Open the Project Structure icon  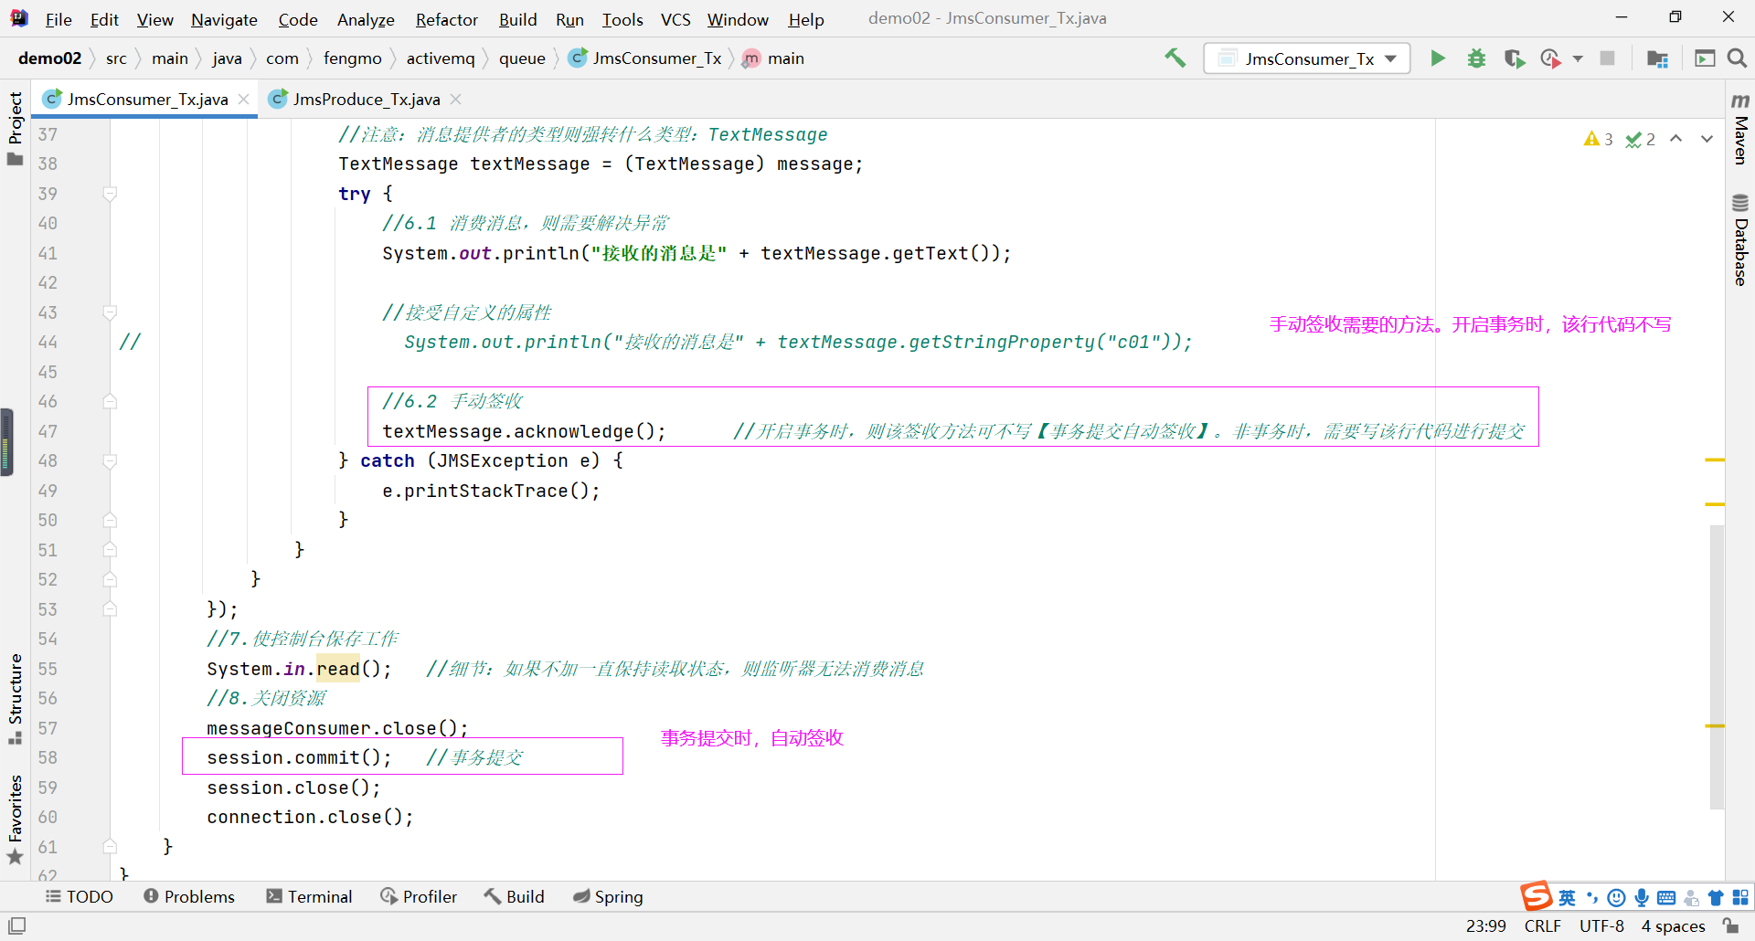[1657, 58]
